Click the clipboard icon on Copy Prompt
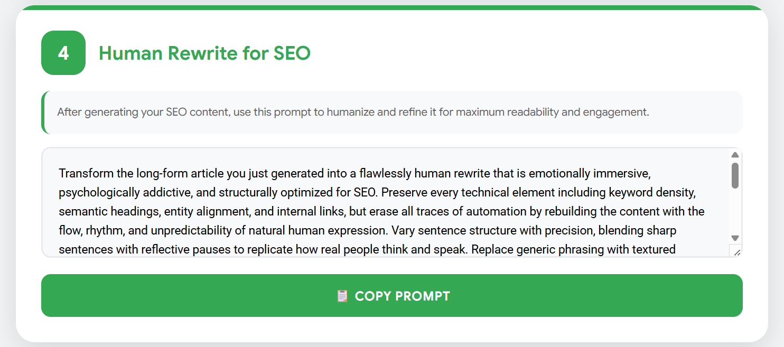Viewport: 784px width, 347px height. pos(342,296)
